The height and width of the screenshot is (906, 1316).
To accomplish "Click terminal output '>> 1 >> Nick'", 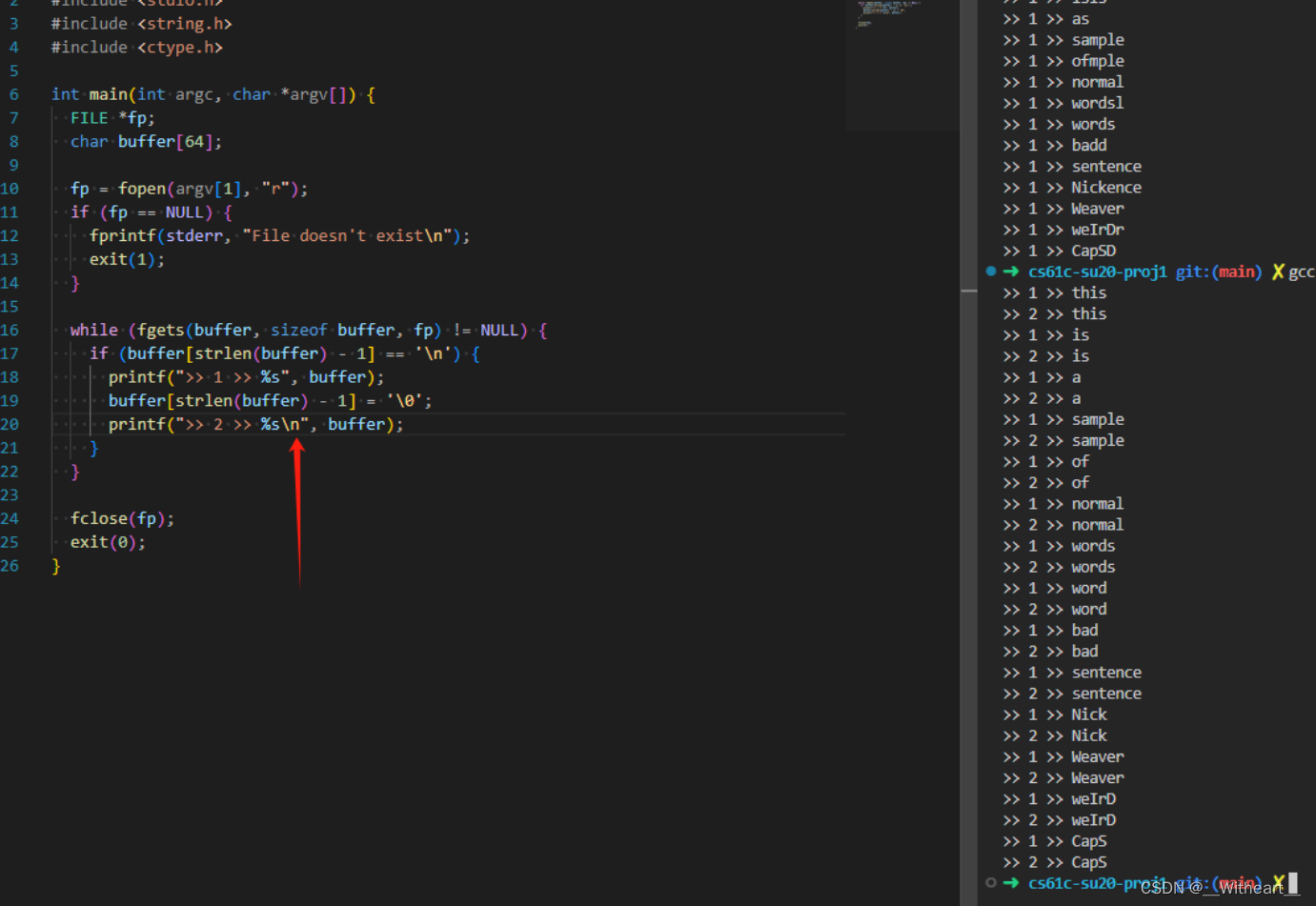I will click(x=1055, y=715).
